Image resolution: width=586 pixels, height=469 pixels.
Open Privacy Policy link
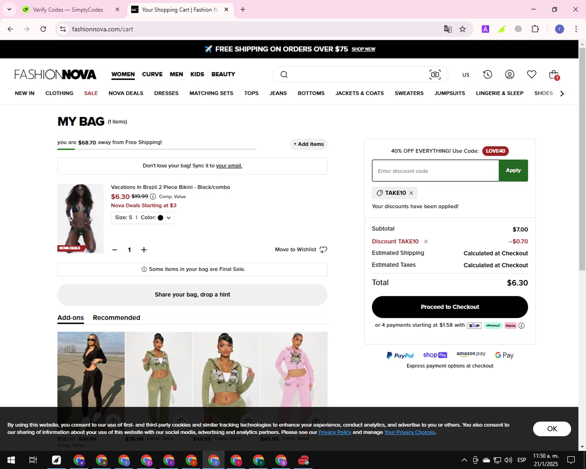point(335,432)
